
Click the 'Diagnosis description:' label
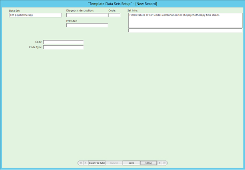[x=80, y=11]
